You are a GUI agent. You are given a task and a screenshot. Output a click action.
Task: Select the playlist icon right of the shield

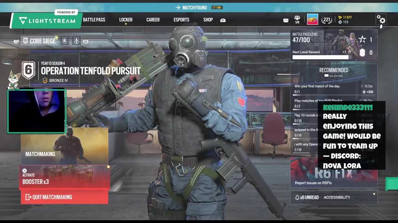(76, 41)
